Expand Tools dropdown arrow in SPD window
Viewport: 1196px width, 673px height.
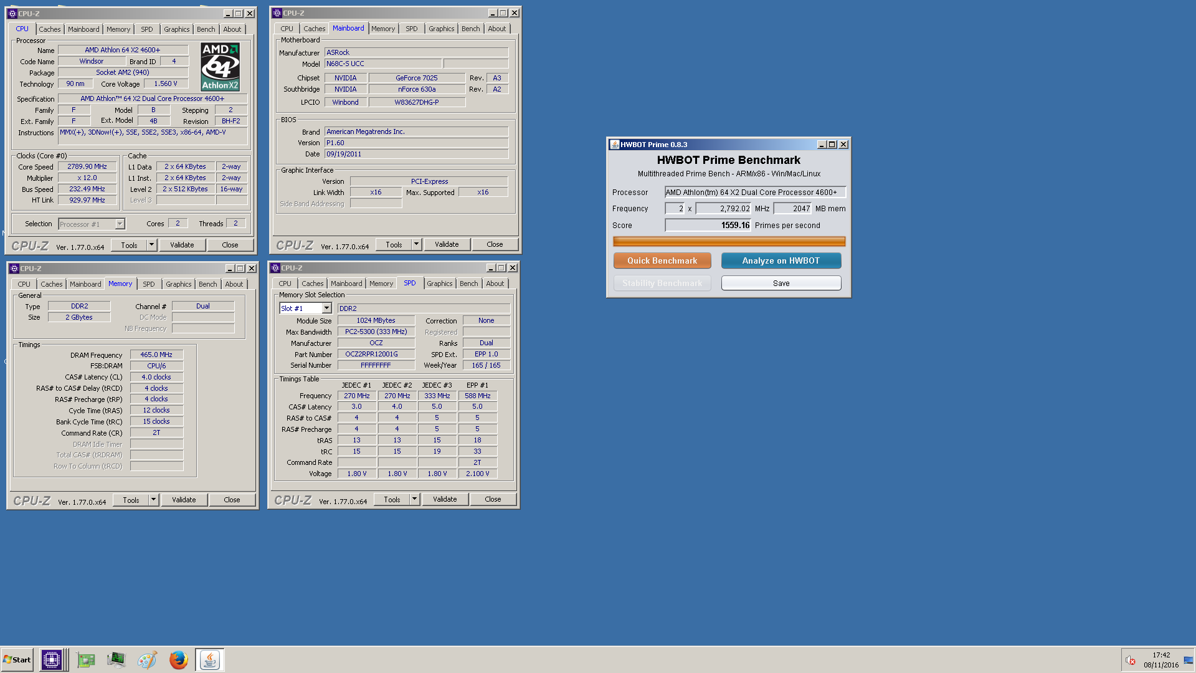point(414,499)
